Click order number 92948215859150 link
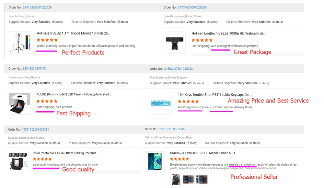The height and width of the screenshot is (188, 324). 34,69
